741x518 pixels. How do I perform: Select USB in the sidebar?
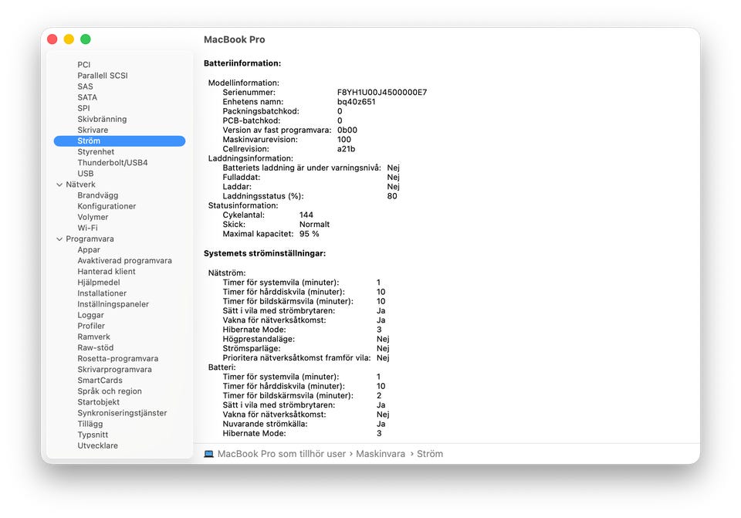pos(86,174)
